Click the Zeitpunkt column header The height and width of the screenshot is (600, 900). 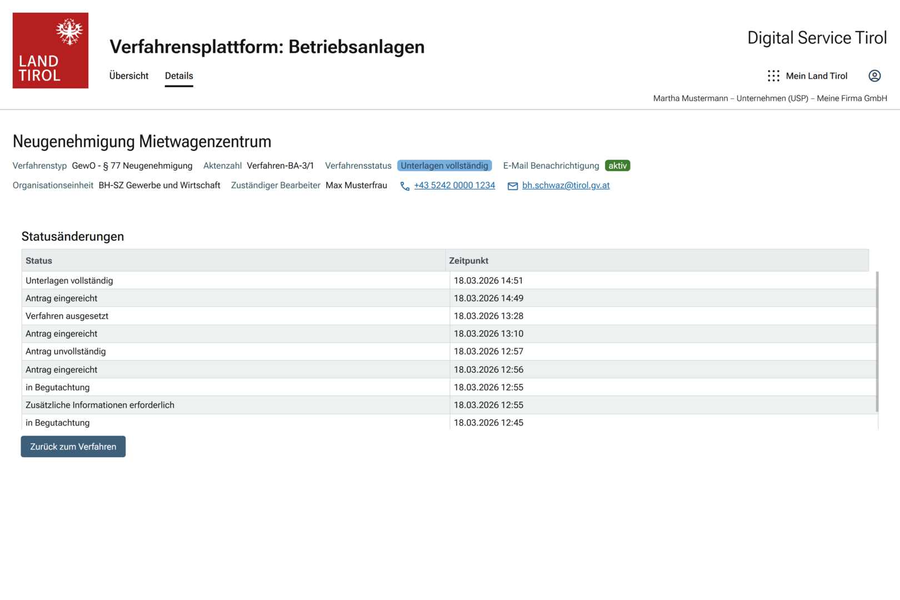[468, 261]
